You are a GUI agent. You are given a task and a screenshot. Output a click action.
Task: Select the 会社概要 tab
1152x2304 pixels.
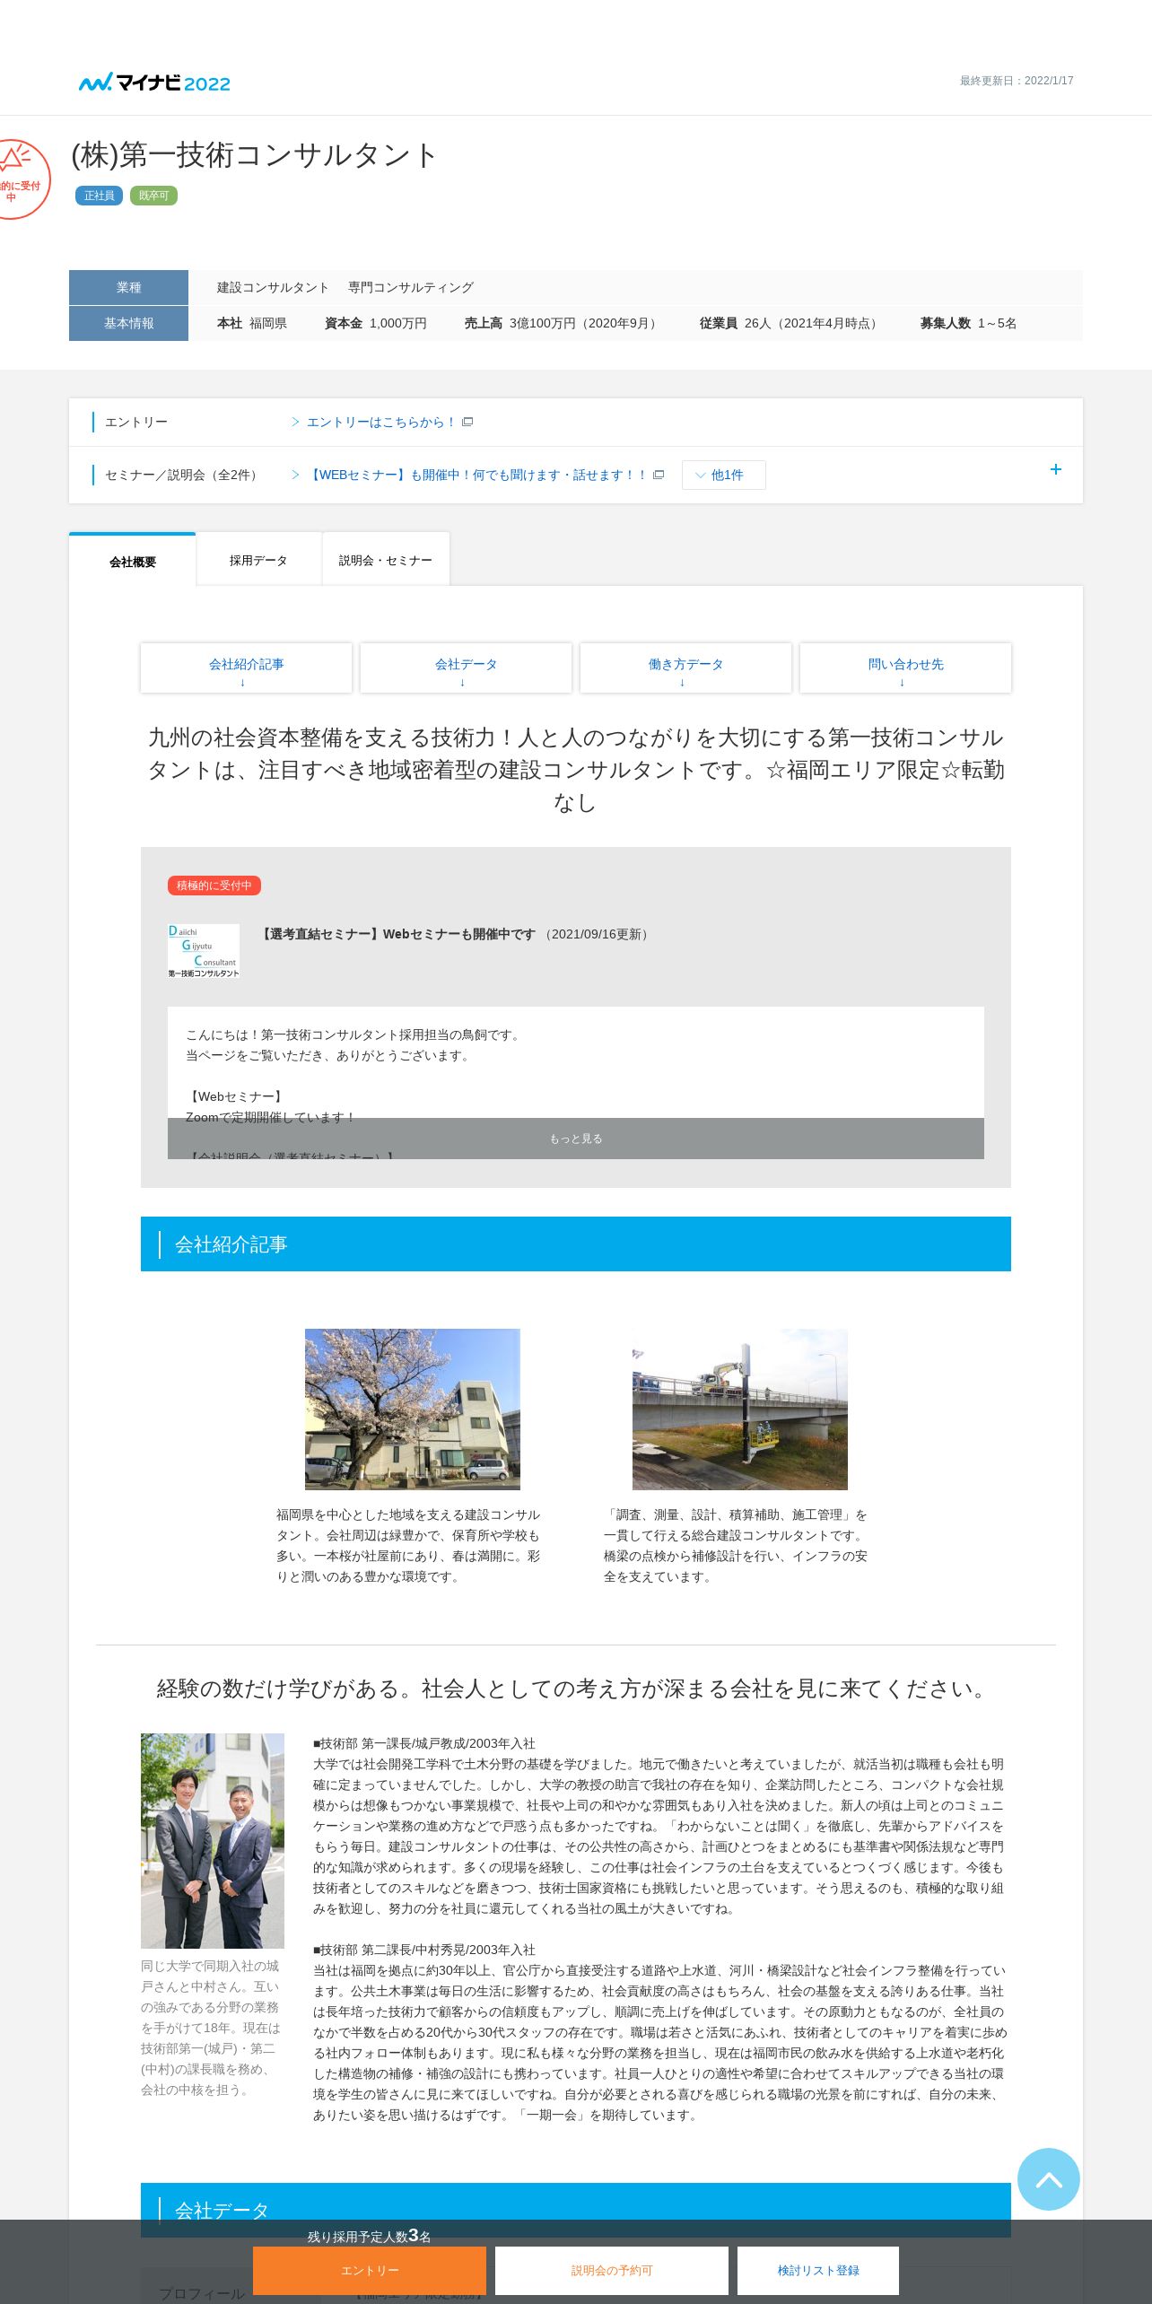tap(132, 561)
